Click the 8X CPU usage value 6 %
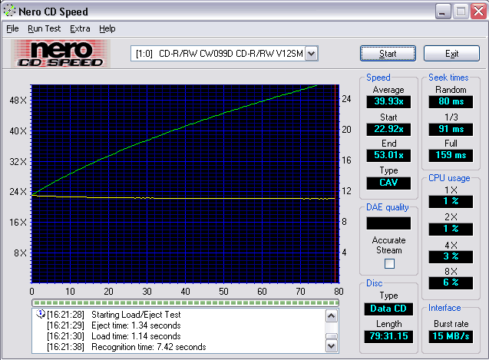Screen dimensions: 489x360 [451, 282]
